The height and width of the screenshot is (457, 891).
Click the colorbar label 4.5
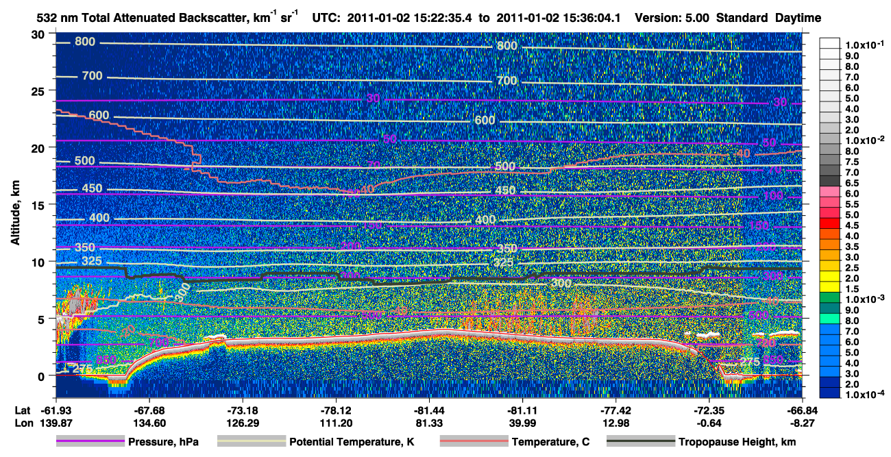click(x=852, y=225)
